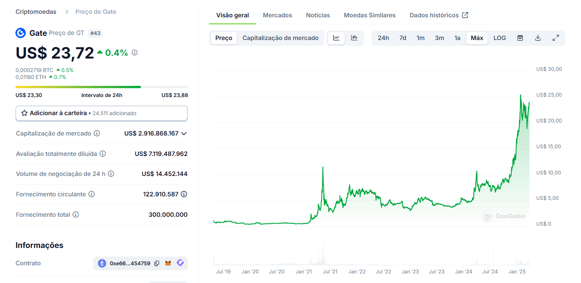
Task: Open the Visão geral tab
Action: point(233,15)
